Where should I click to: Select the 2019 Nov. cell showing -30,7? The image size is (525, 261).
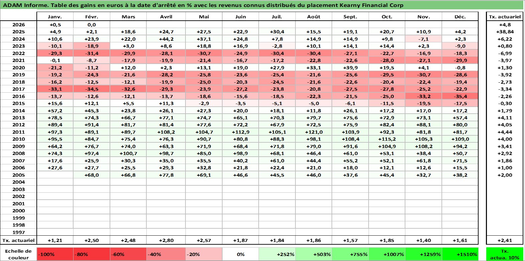pyautogui.click(x=423, y=75)
